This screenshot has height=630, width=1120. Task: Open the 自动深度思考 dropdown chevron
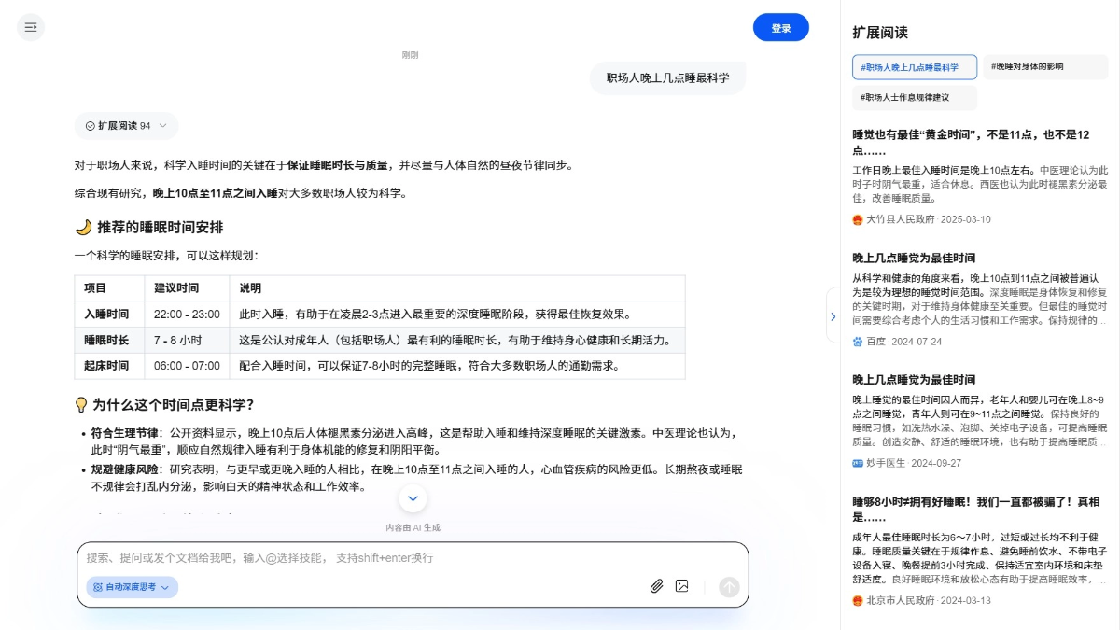164,587
